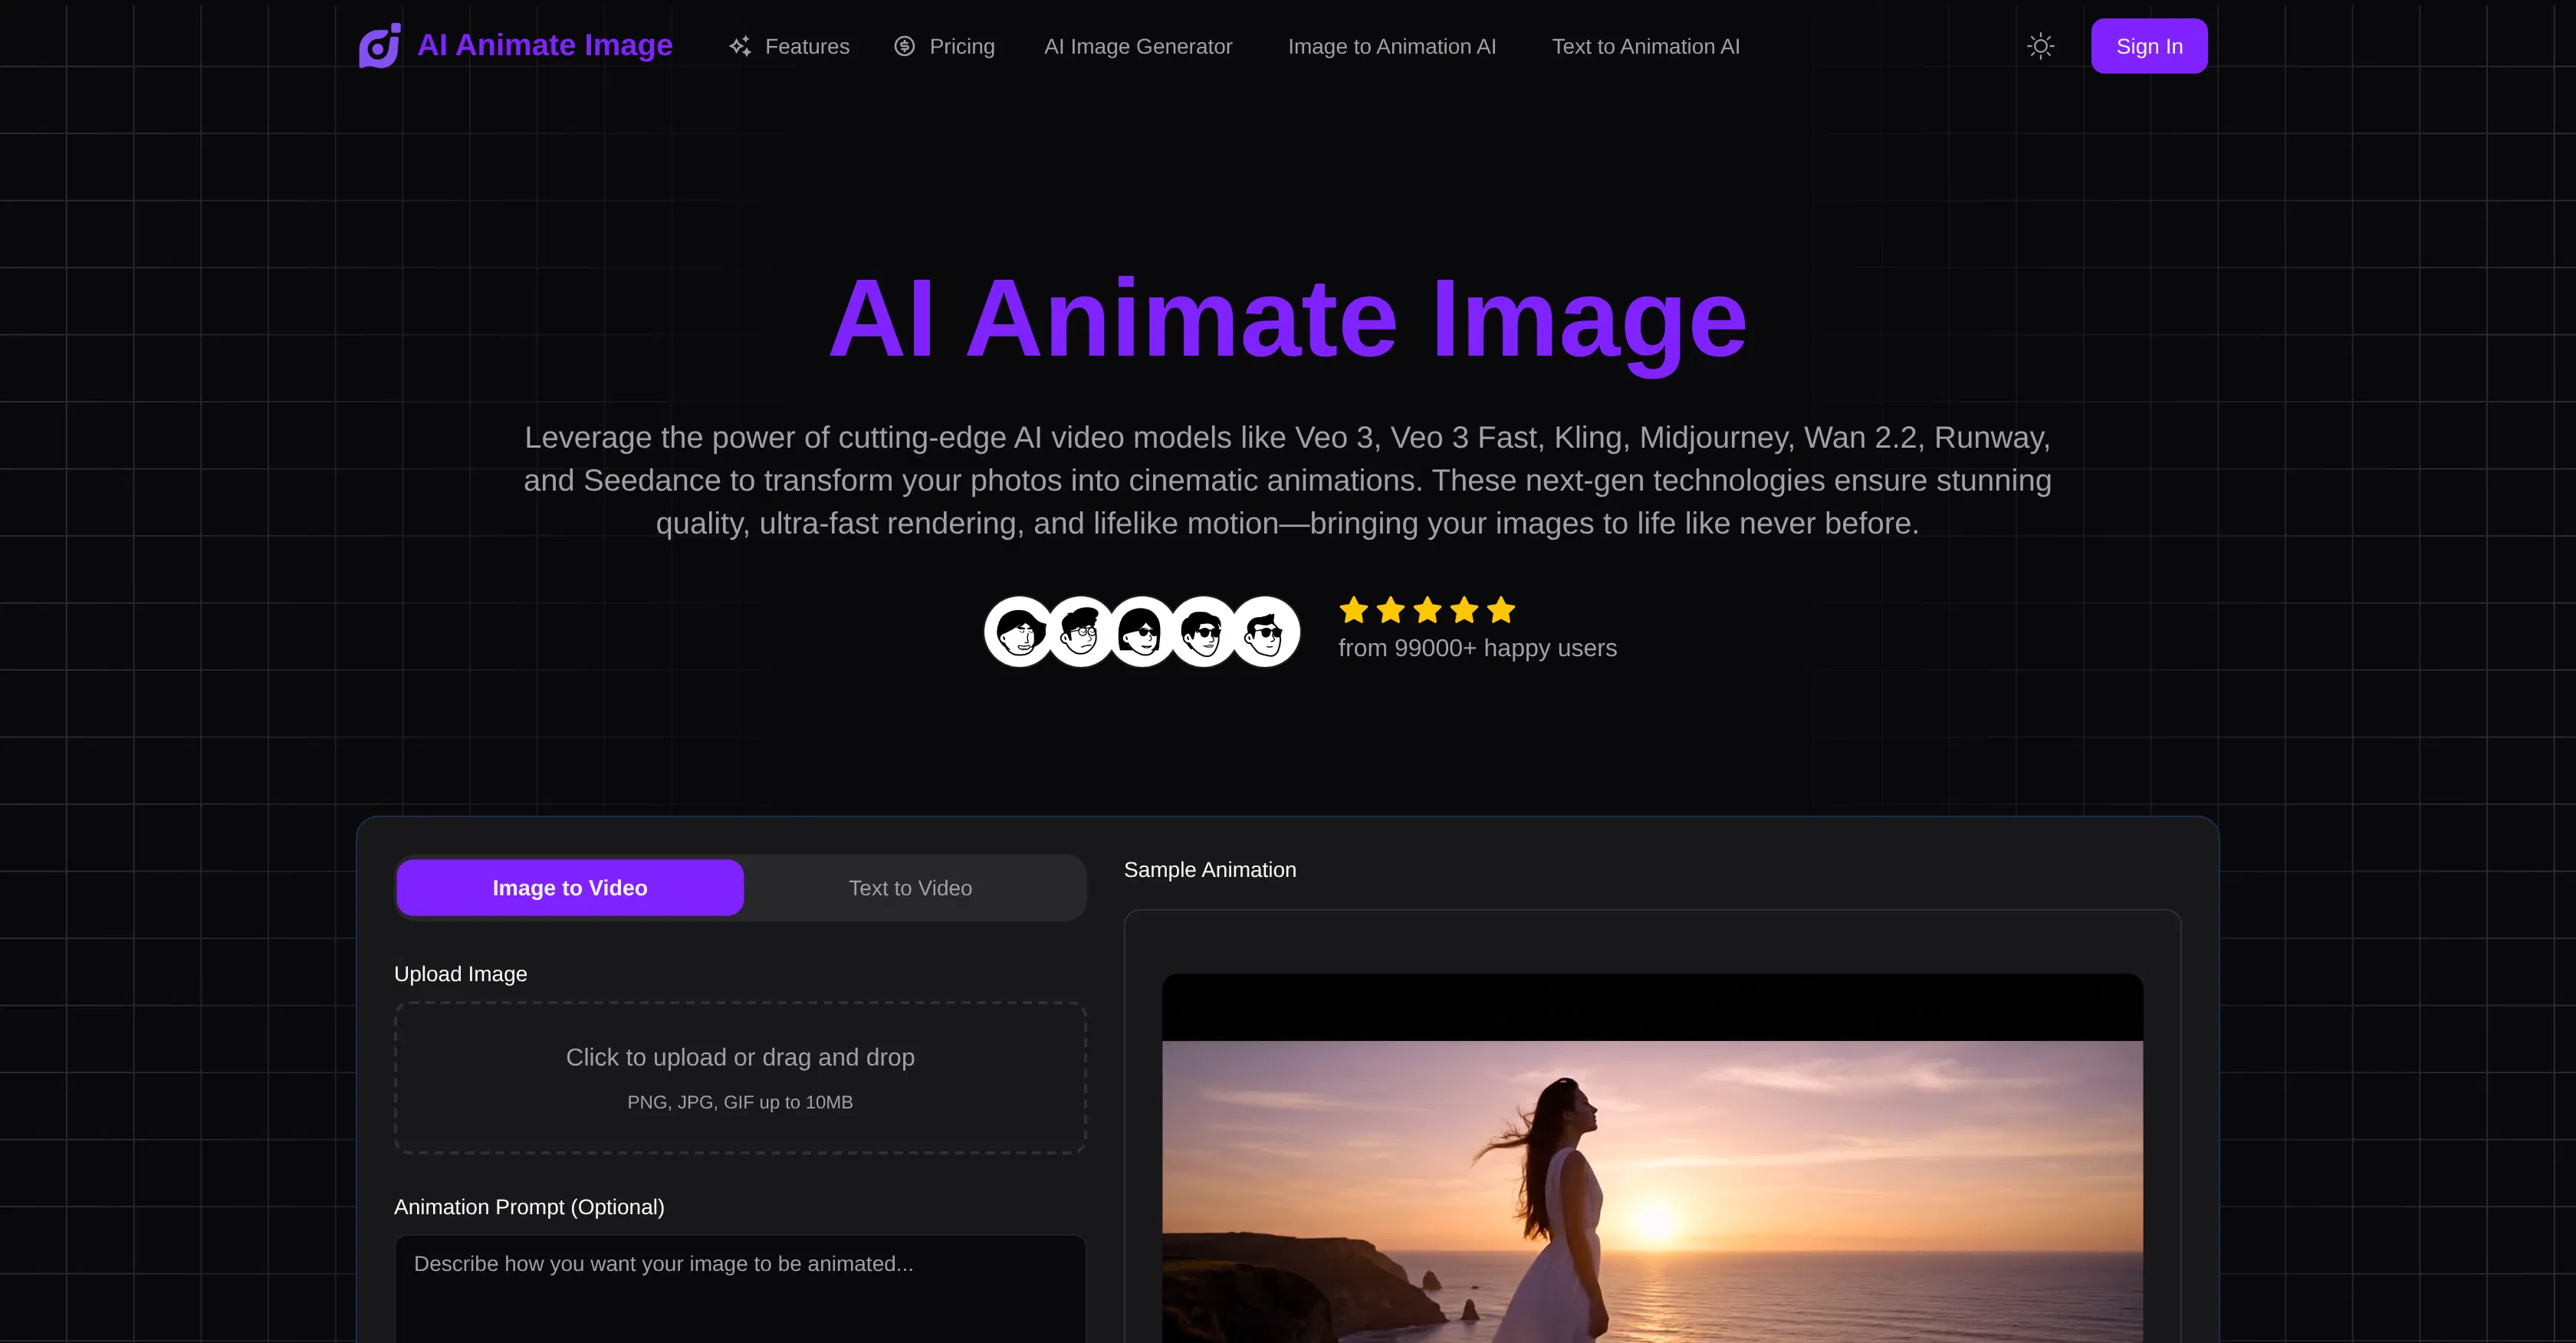Click the first star in the rating
Image resolution: width=2576 pixels, height=1343 pixels.
(1353, 610)
